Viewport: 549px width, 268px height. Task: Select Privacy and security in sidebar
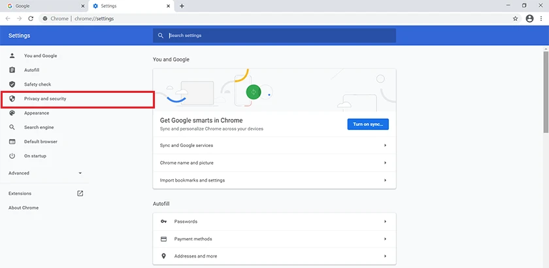tap(44, 99)
